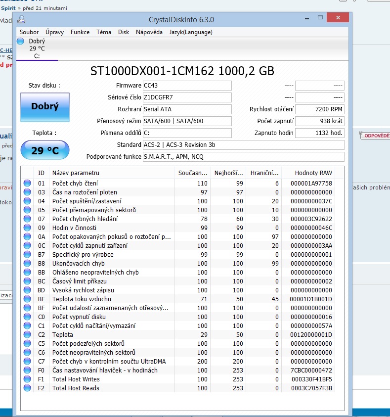Click the serial number field Z1DCGFR7
The image size is (390, 417).
187,97
